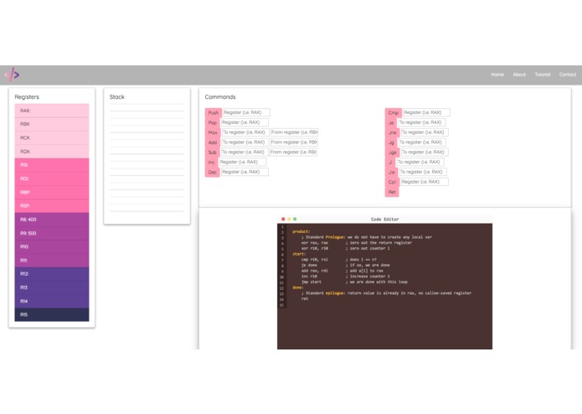Screen dimensions: 582x414
Task: Focus the Inc register input field
Action: point(243,163)
